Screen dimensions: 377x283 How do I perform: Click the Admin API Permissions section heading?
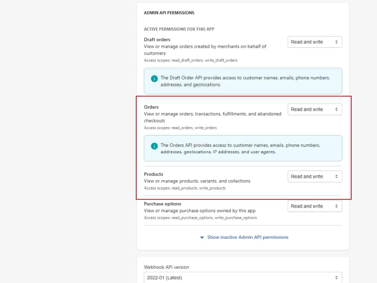169,13
